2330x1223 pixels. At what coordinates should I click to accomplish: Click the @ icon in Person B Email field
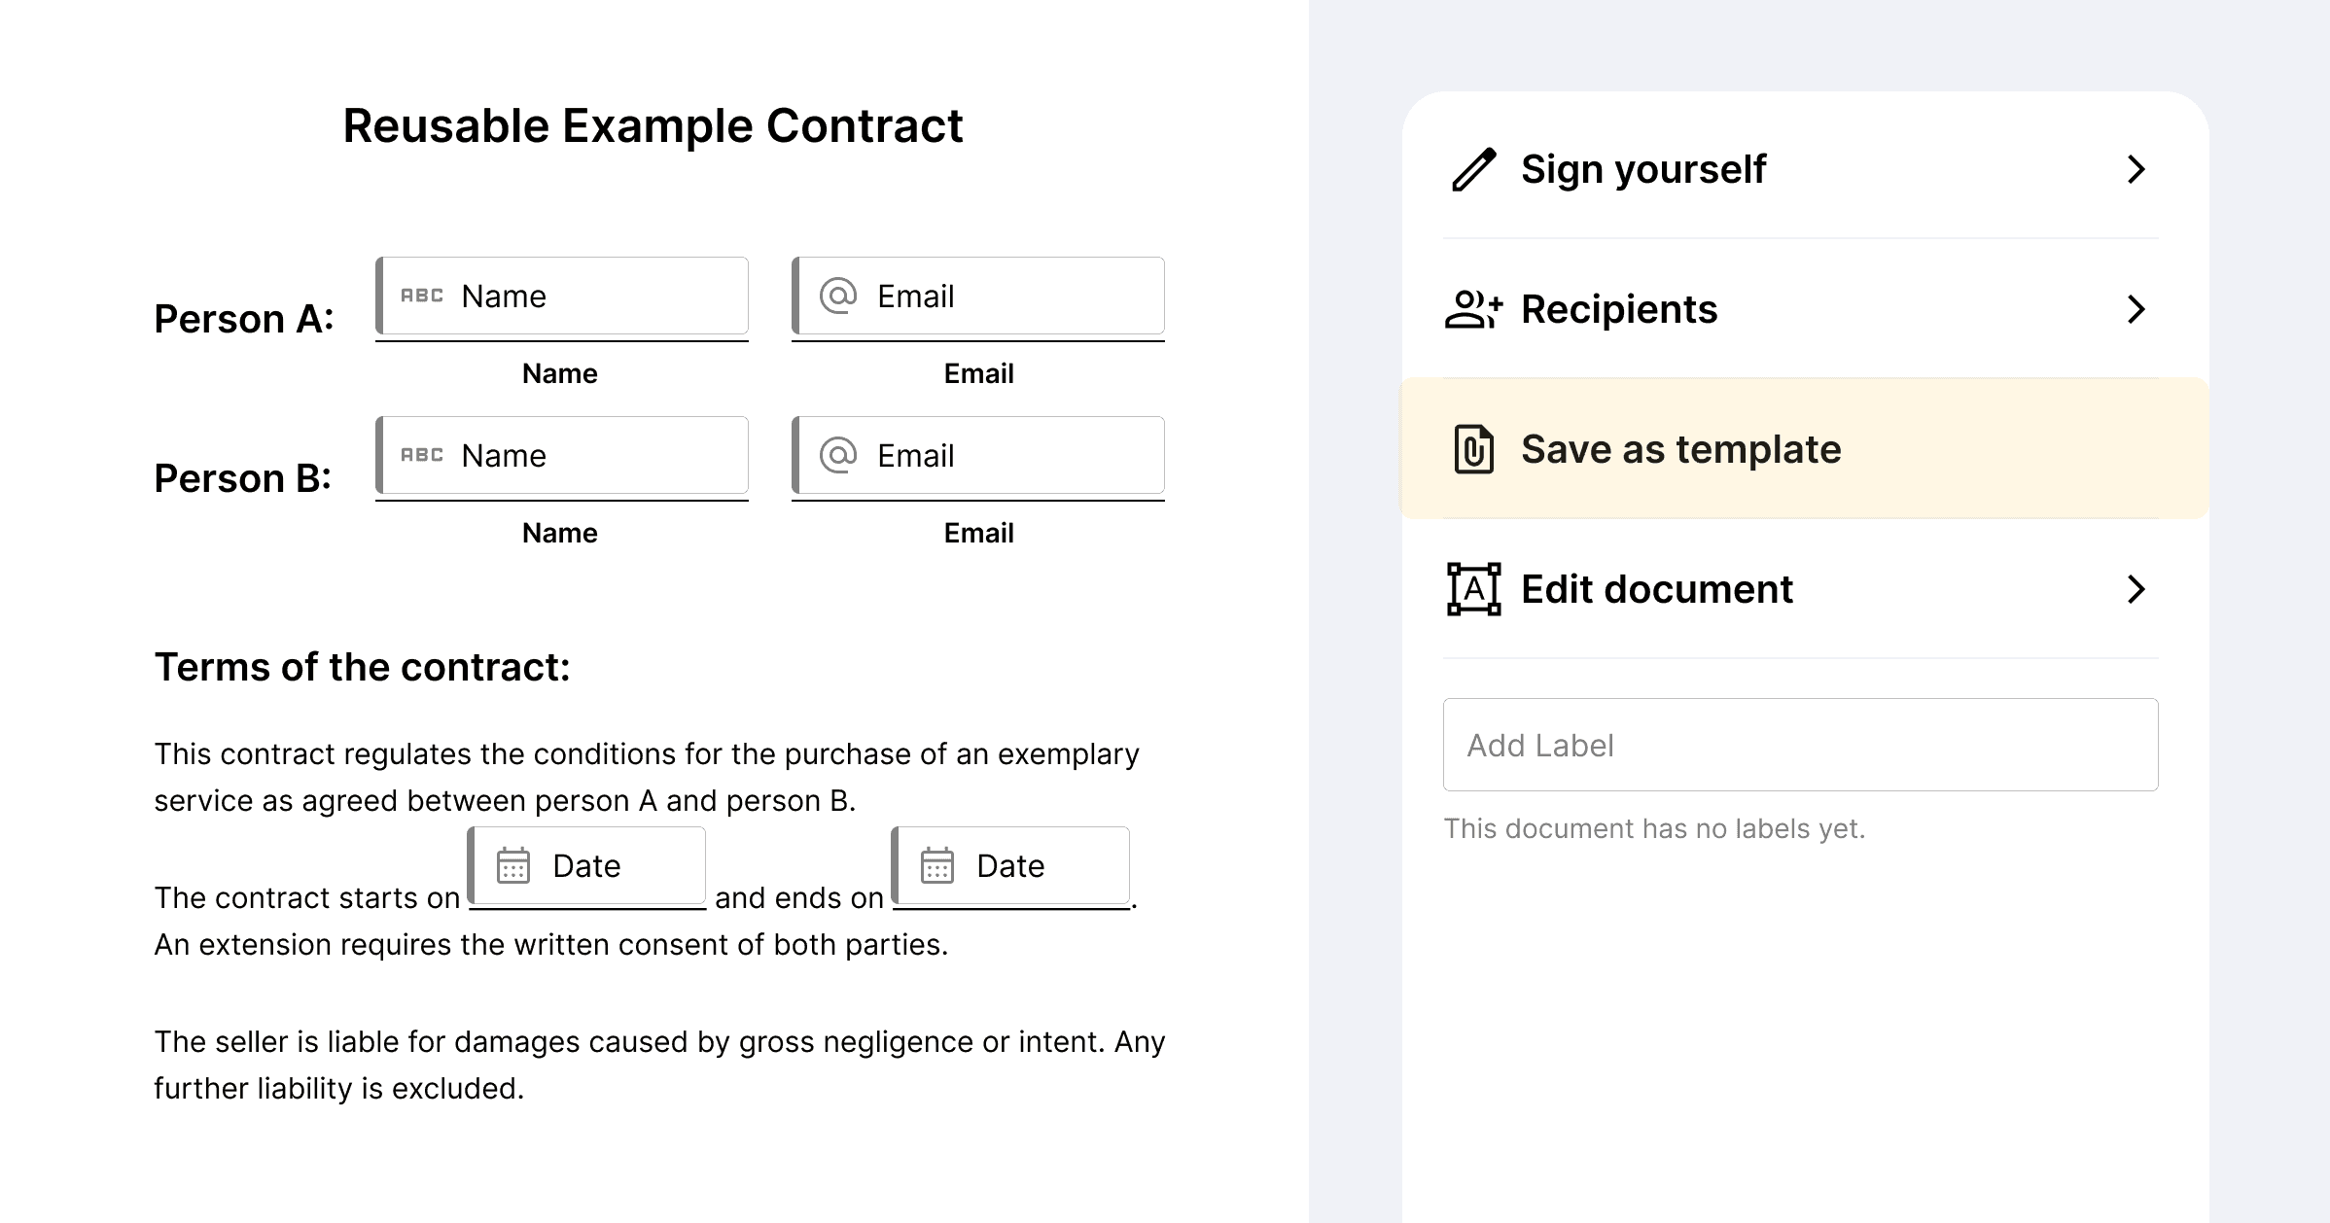(x=838, y=455)
